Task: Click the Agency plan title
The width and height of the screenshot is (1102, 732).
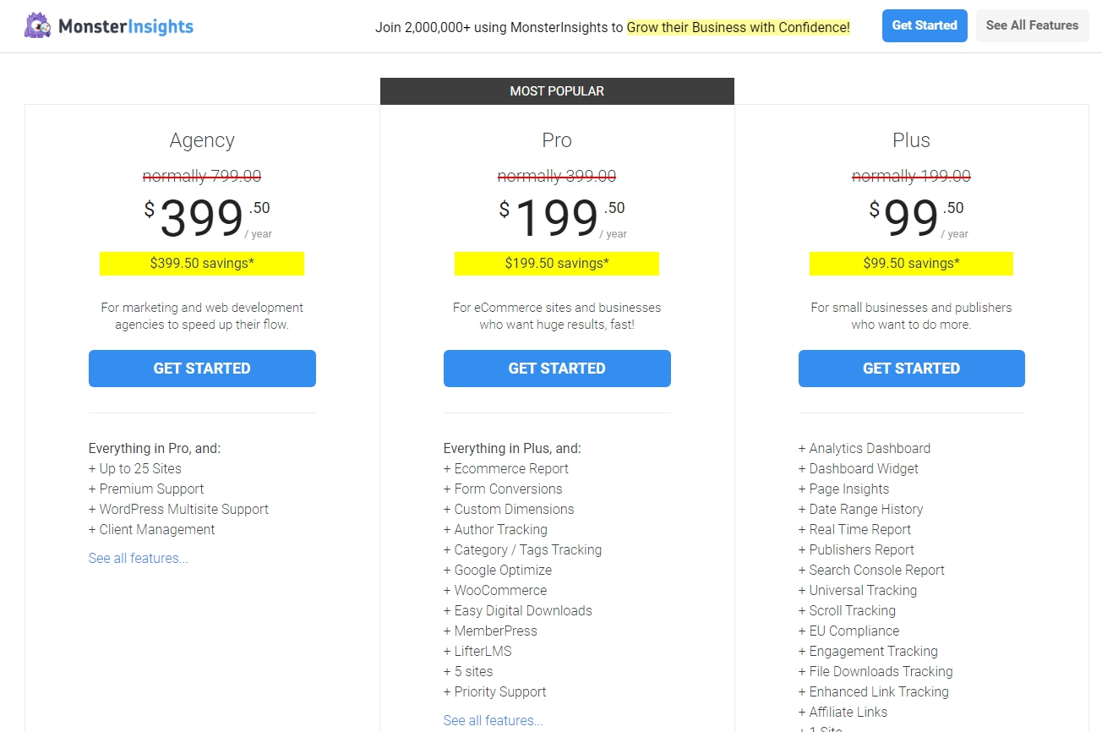Action: pyautogui.click(x=202, y=140)
